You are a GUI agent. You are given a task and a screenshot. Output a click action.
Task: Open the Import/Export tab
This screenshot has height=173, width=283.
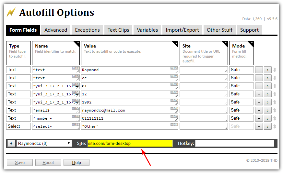(182, 30)
